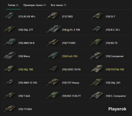The width and height of the screenshot is (132, 116).
Task: Click the FV215b 183 tank icon
Action: [x=97, y=69]
